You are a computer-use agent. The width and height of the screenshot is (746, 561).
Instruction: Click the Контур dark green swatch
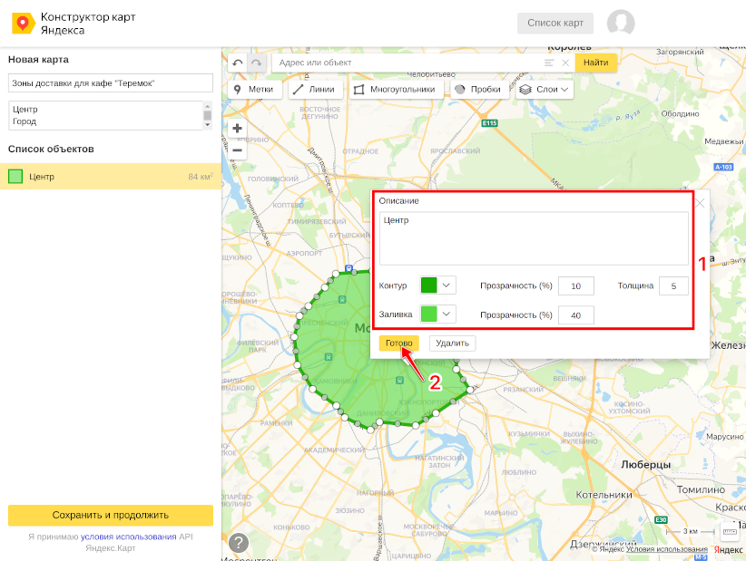(428, 285)
